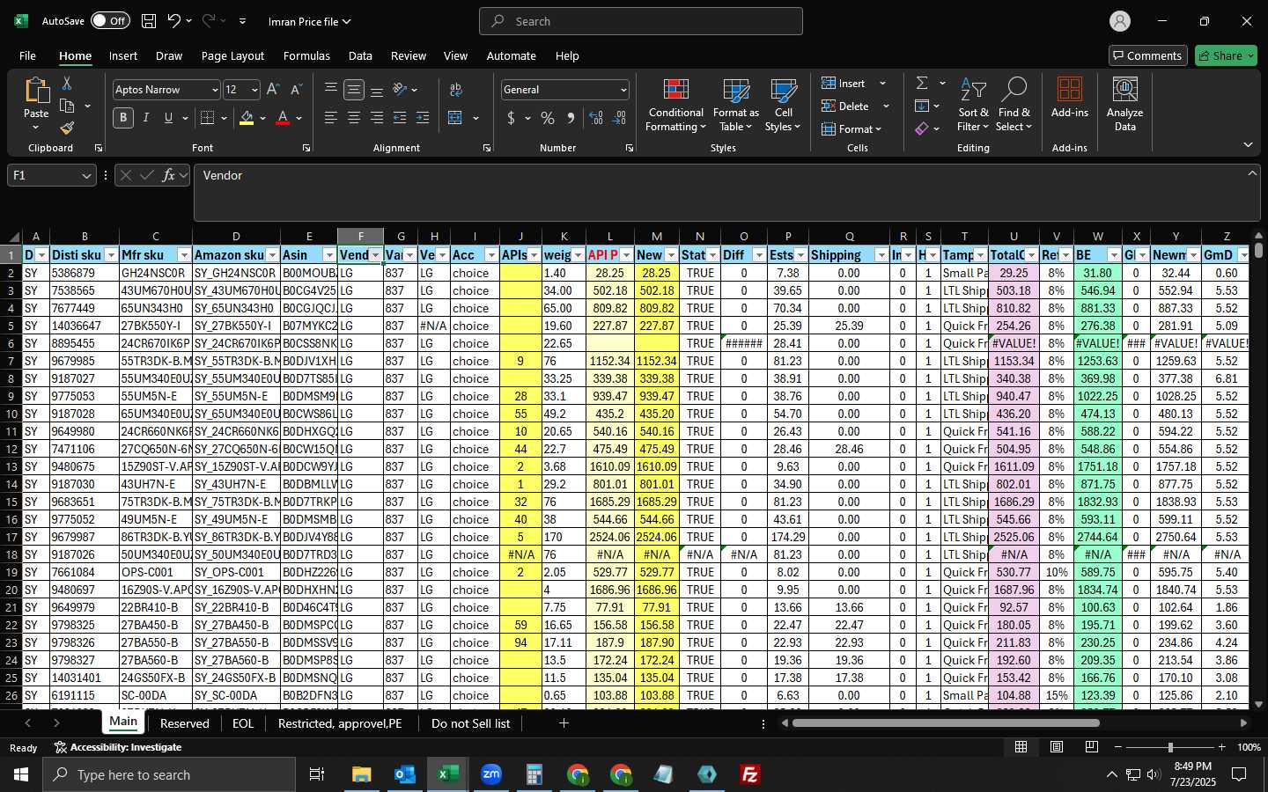Open Find & Select menu
Screen dimensions: 1268x792
pos(1014,106)
